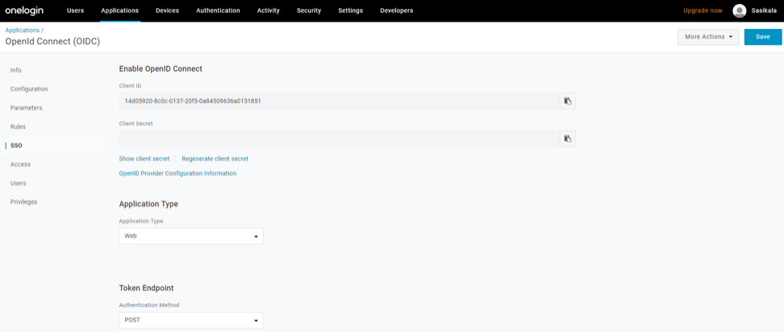Click the Client ID field
The height and width of the screenshot is (332, 784).
[339, 101]
